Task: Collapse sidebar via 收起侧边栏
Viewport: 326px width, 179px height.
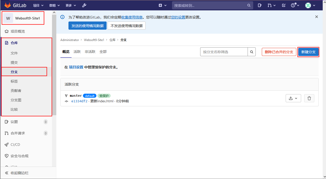Action: [x=19, y=173]
